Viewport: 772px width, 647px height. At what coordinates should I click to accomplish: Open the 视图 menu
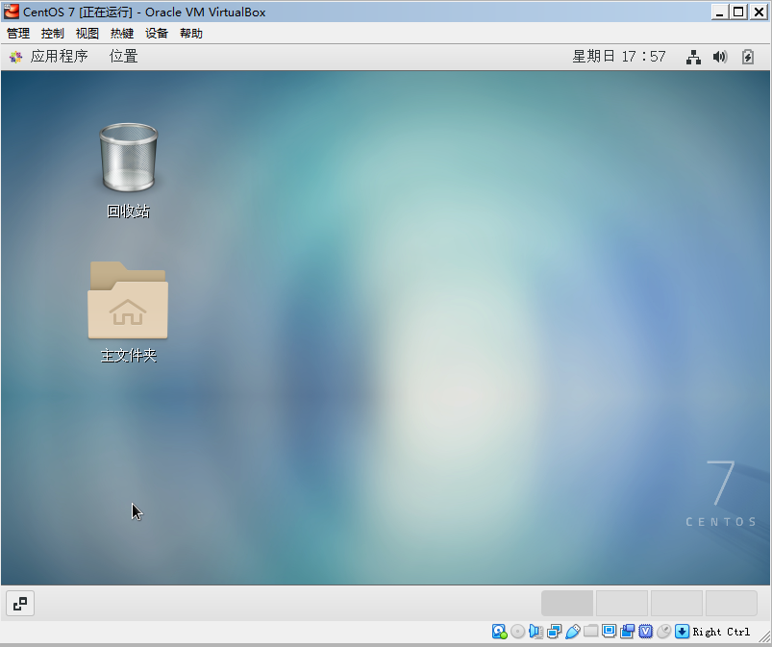[x=87, y=33]
